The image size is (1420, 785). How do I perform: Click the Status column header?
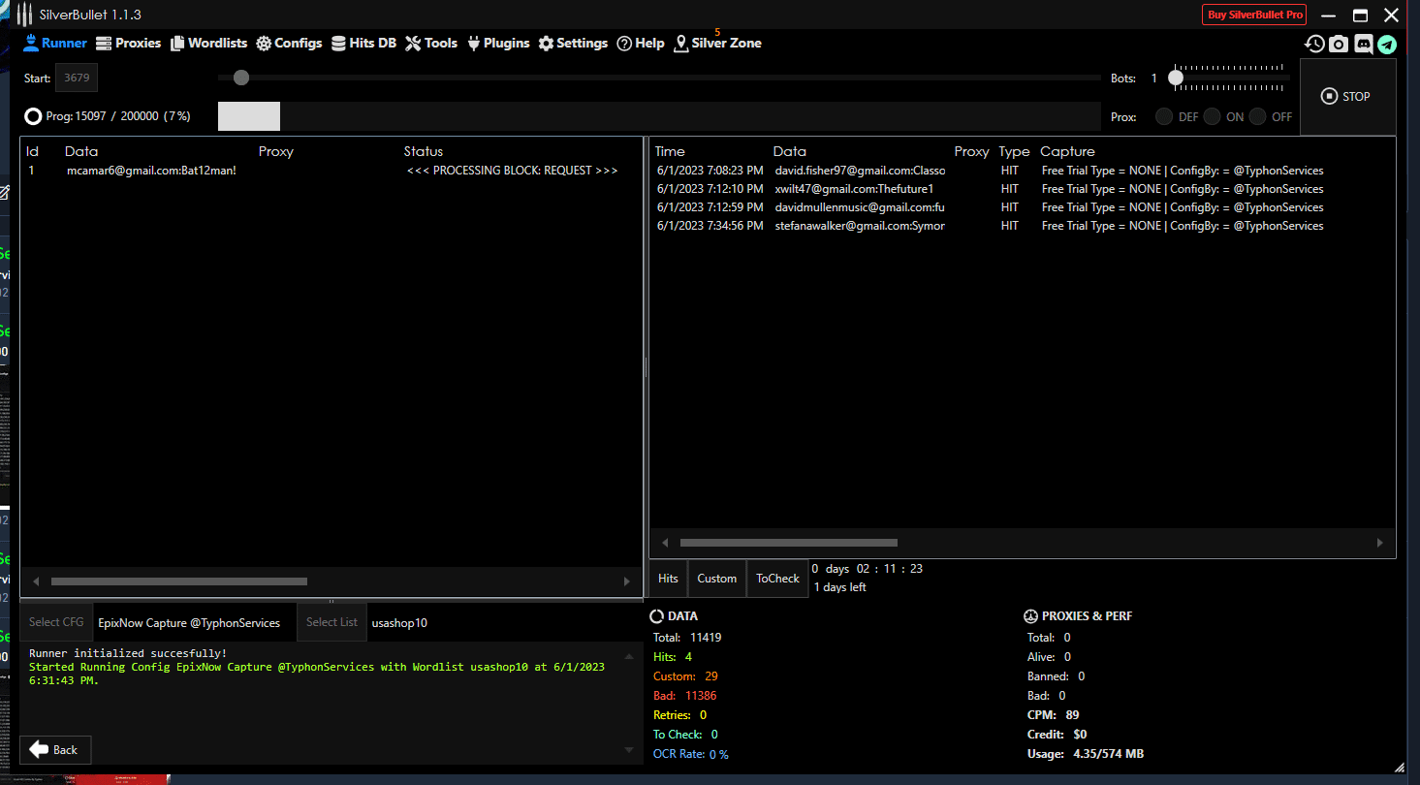(424, 151)
